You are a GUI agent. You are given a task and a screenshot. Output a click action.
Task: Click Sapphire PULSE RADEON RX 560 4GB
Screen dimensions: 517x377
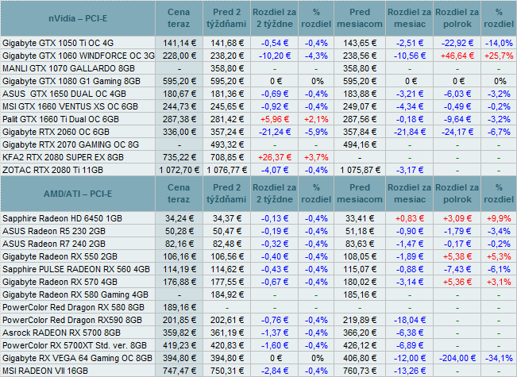pos(76,269)
